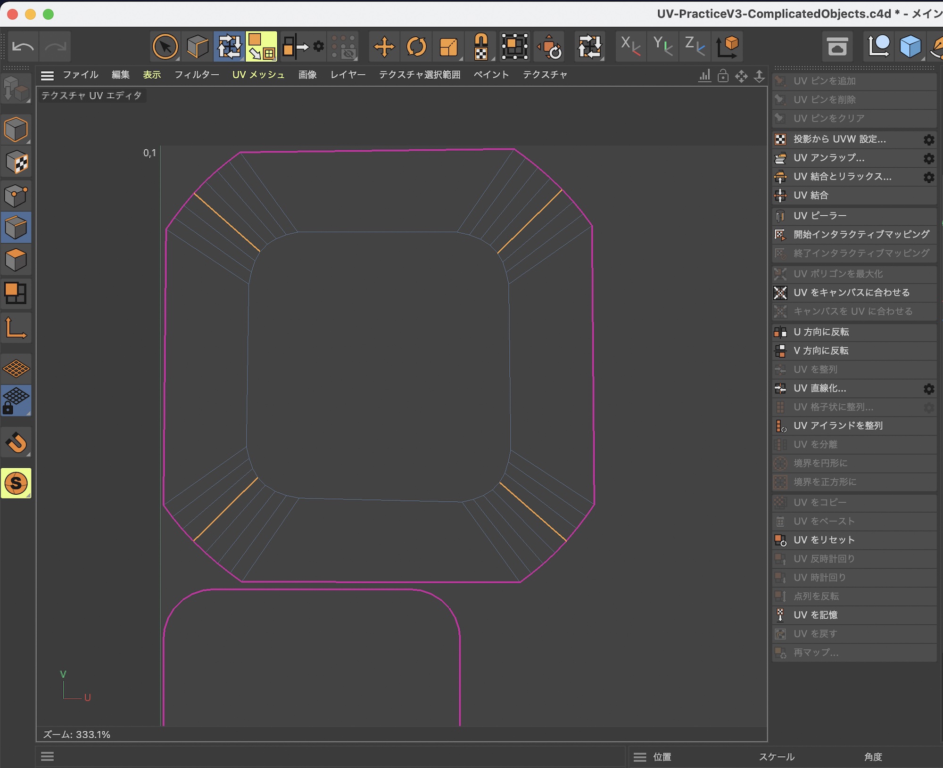Click the live selection arrow tool
Image resolution: width=943 pixels, height=768 pixels.
click(x=165, y=47)
